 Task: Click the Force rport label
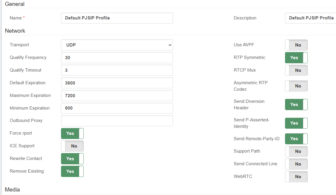[21, 133]
